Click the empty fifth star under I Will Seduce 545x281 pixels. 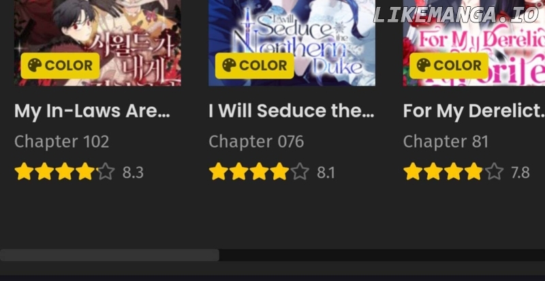tap(300, 172)
